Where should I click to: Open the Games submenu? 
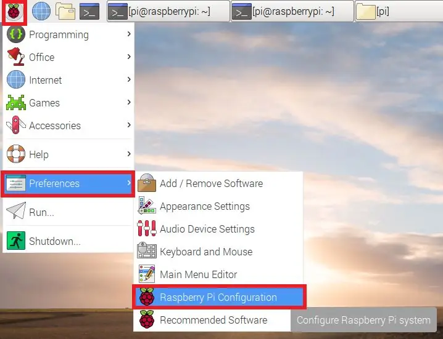coord(68,103)
